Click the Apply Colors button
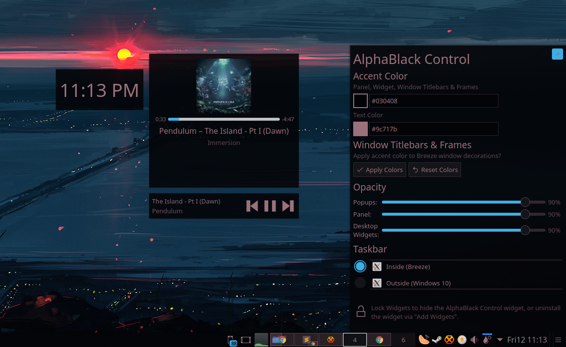Viewport: 566px width, 347px height. [x=380, y=170]
